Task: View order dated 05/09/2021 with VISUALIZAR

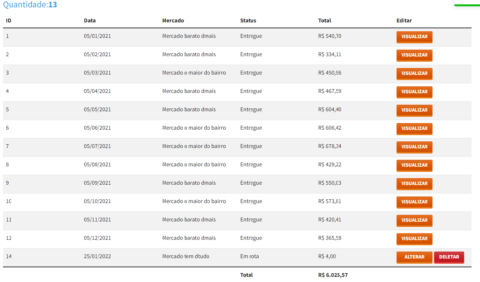Action: [x=414, y=184]
